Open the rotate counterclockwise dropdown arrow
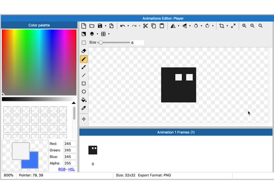 [x=201, y=26]
